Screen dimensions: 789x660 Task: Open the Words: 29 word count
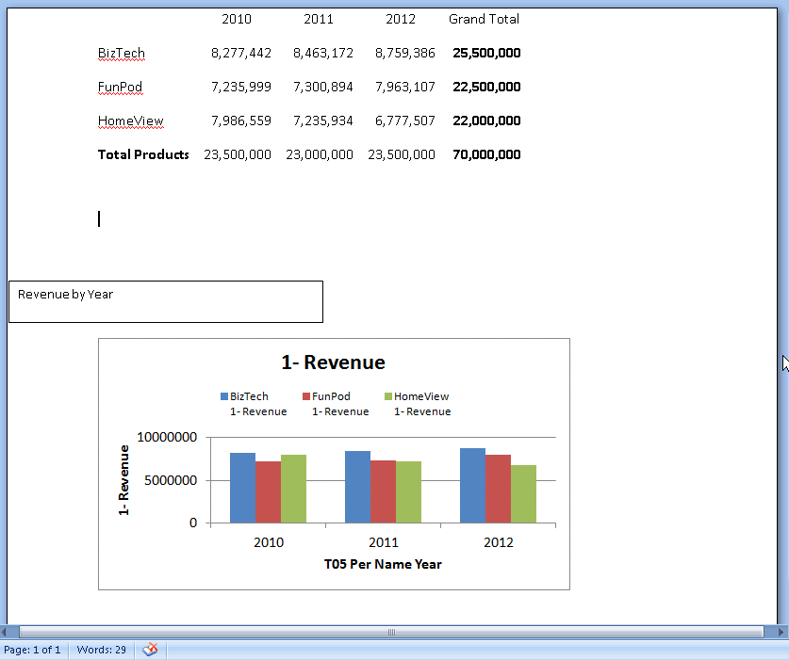coord(102,650)
